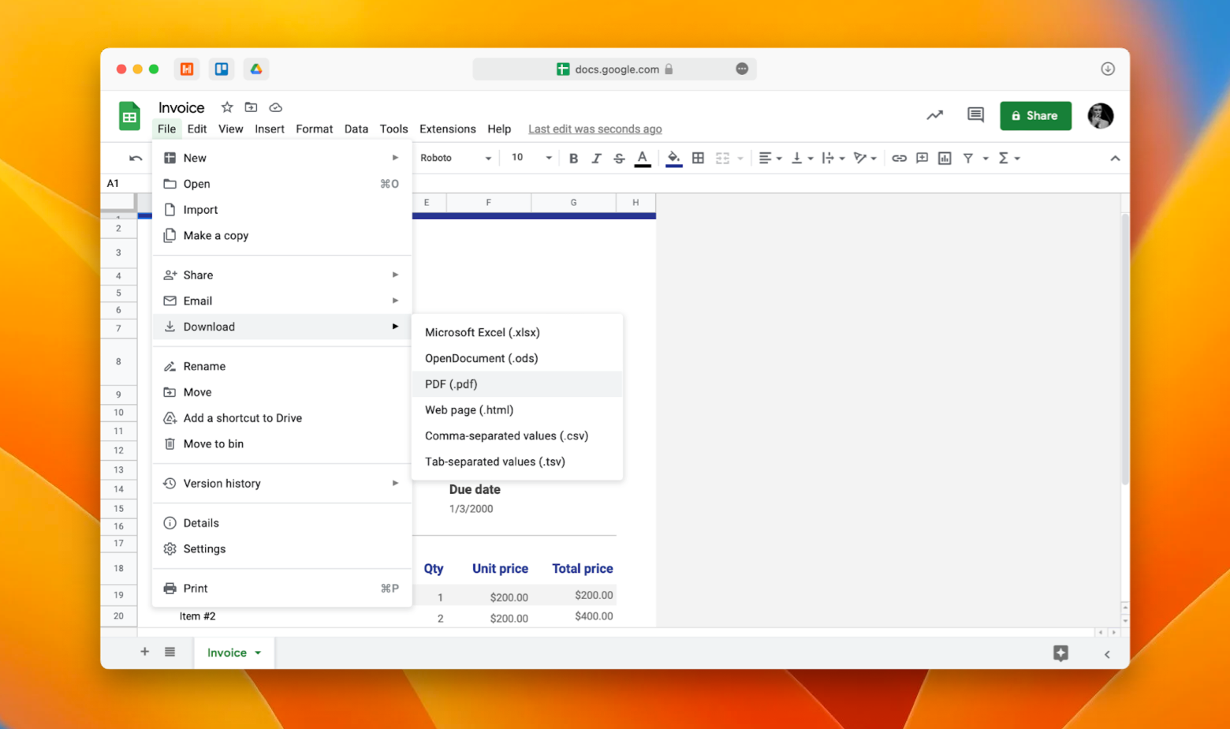This screenshot has height=729, width=1230.
Task: Expand the Download submenu arrow
Action: click(x=395, y=326)
